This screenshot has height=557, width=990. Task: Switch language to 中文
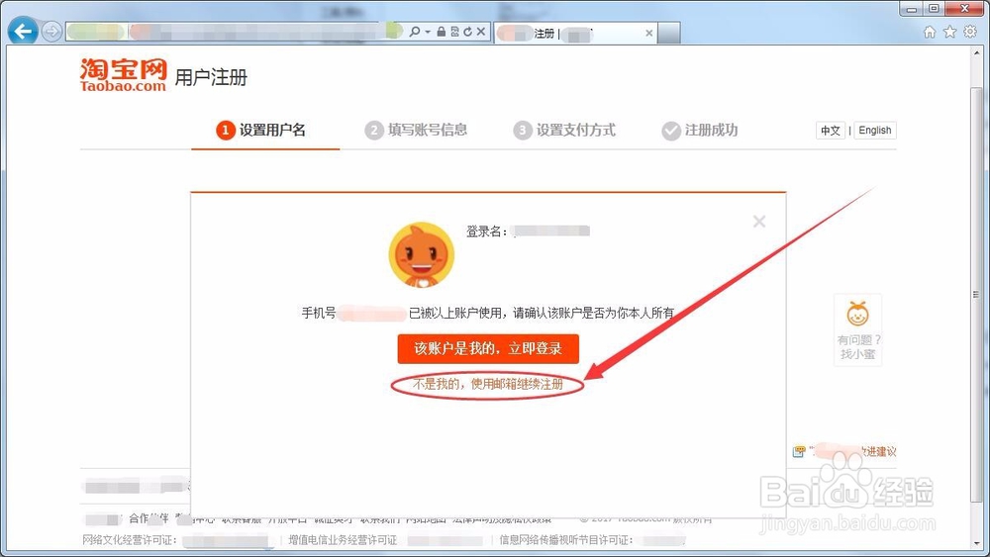tap(831, 131)
